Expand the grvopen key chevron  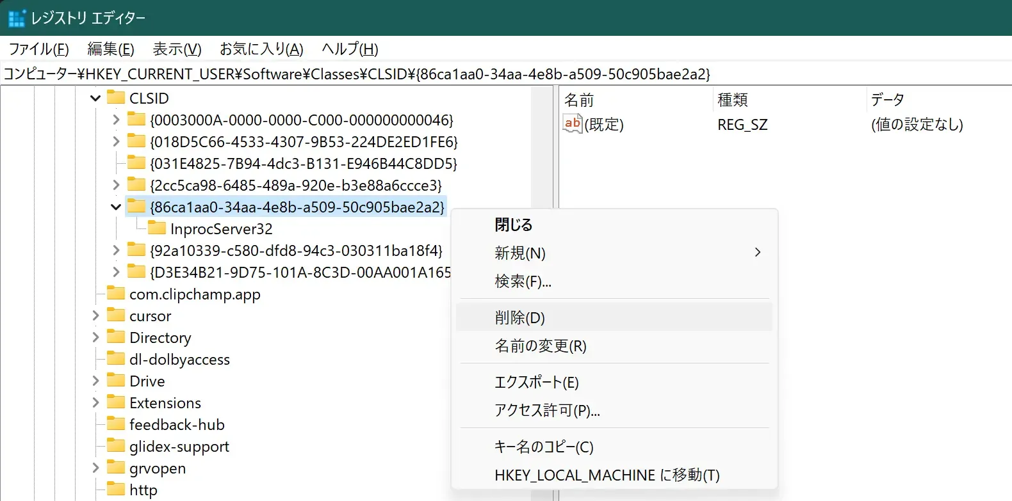coord(95,468)
